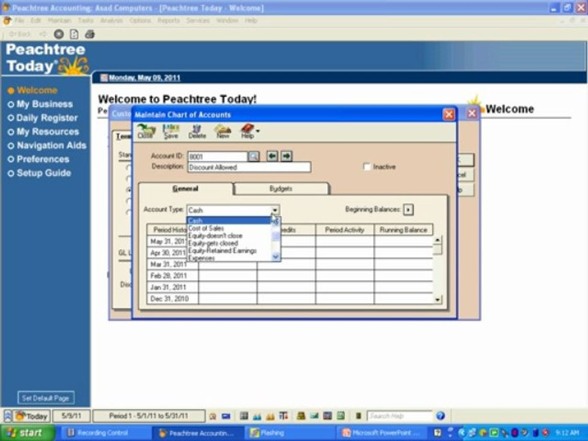Open the Reports menu
588x441 pixels.
[x=168, y=20]
